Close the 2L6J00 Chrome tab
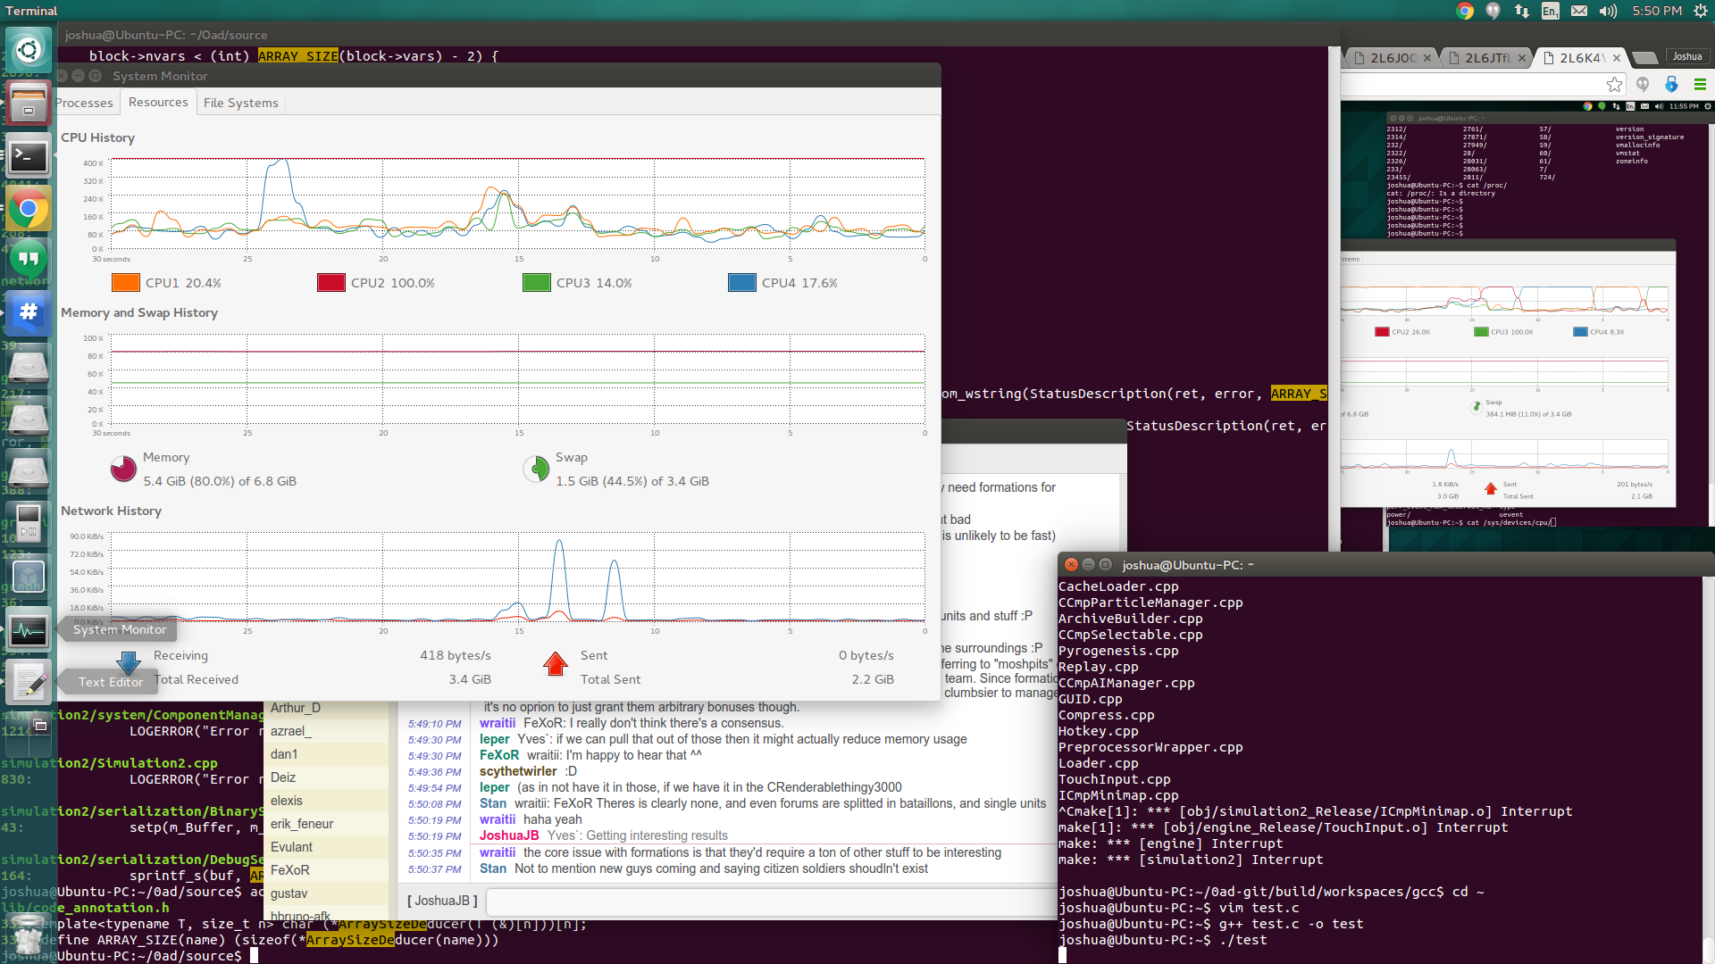 tap(1427, 58)
